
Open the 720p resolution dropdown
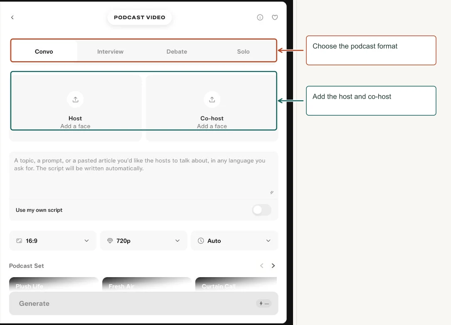[x=143, y=241]
